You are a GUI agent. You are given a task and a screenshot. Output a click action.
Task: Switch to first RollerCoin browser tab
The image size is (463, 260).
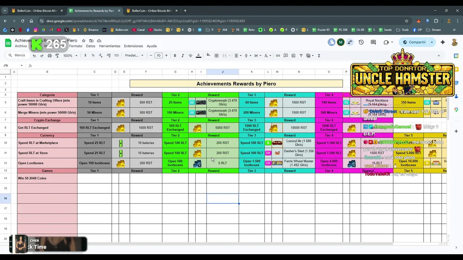(37, 11)
